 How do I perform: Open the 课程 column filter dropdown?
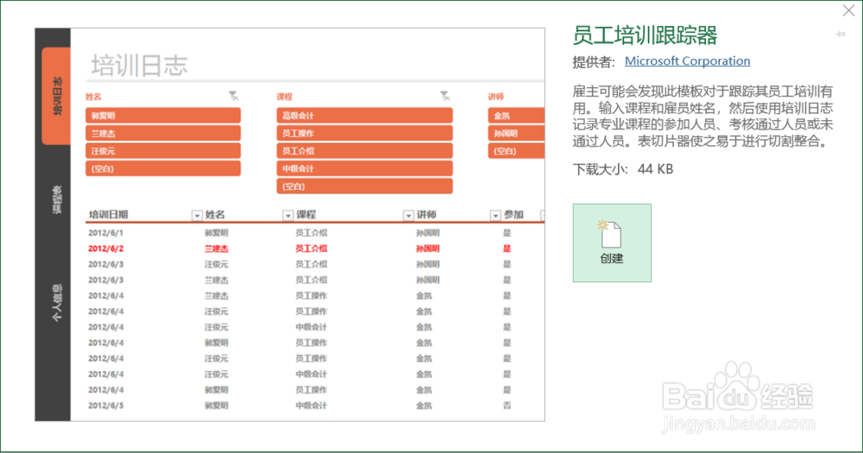pos(408,216)
